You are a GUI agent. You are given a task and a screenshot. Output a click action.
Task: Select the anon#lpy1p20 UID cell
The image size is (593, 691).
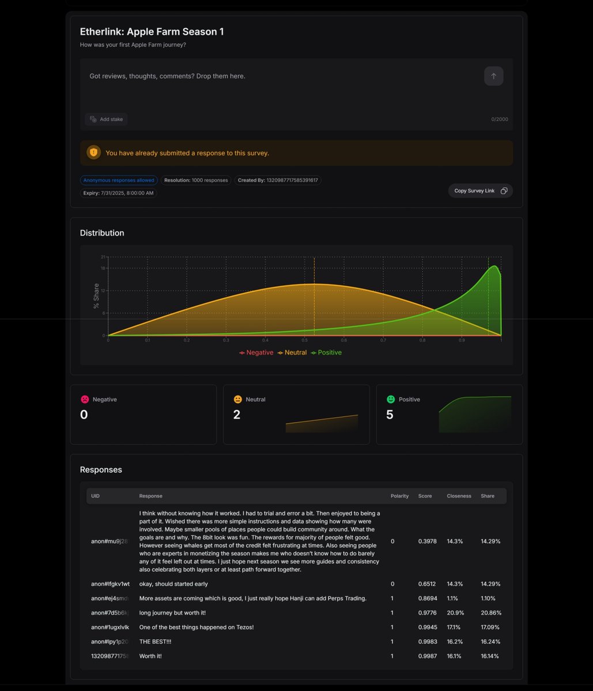tap(109, 641)
